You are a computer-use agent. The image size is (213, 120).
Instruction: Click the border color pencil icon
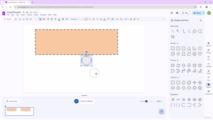tap(59, 19)
